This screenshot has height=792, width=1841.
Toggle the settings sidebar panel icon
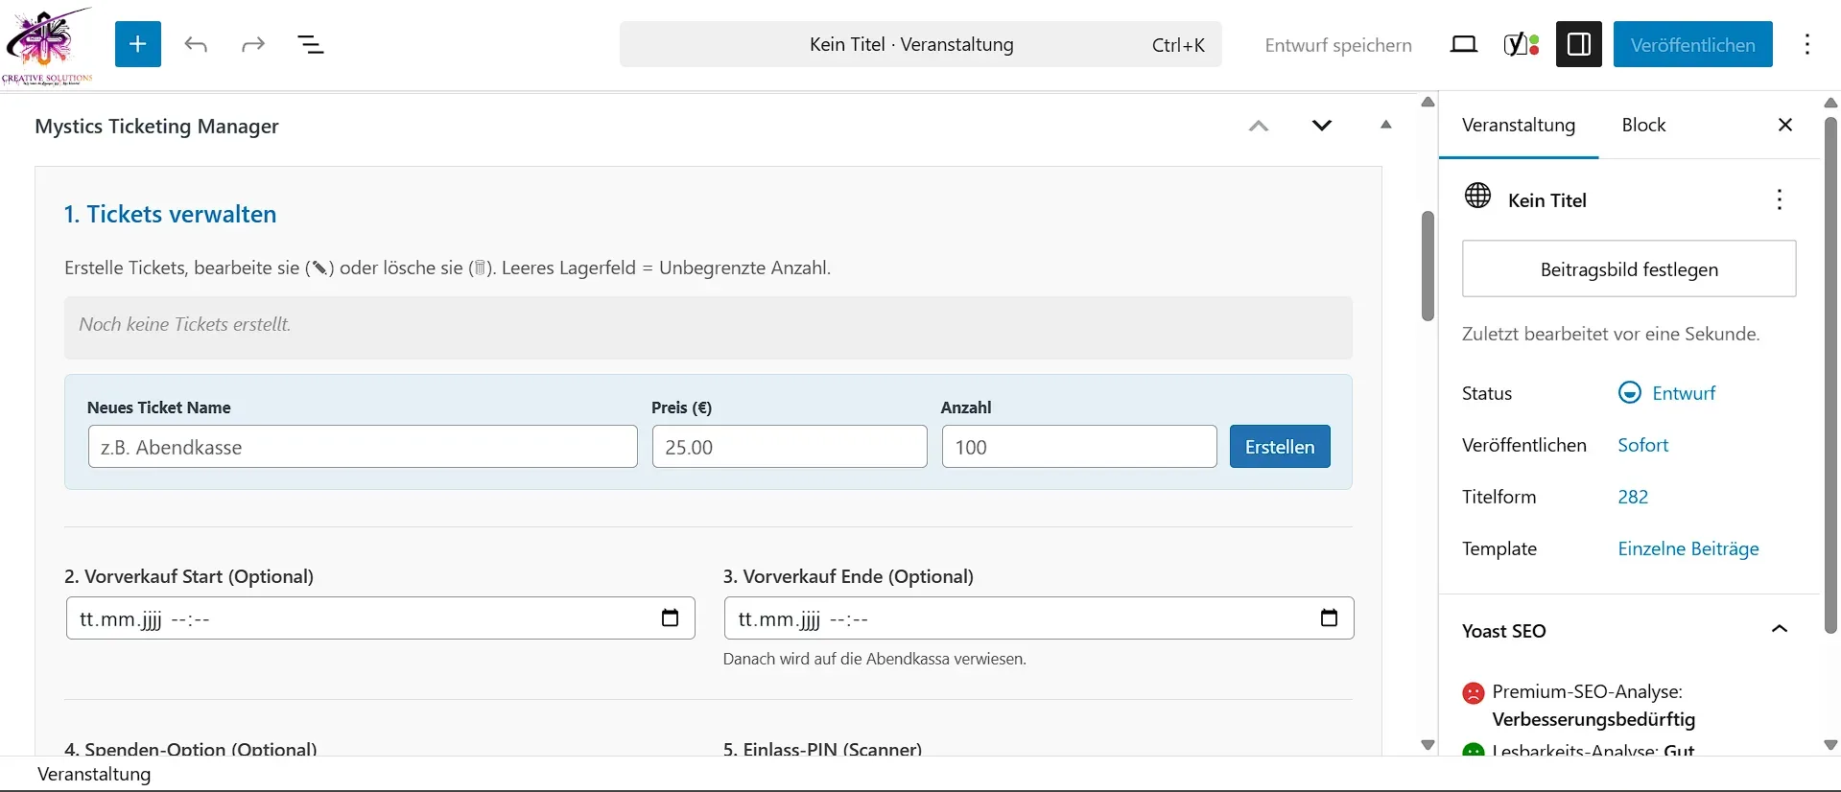(1578, 44)
